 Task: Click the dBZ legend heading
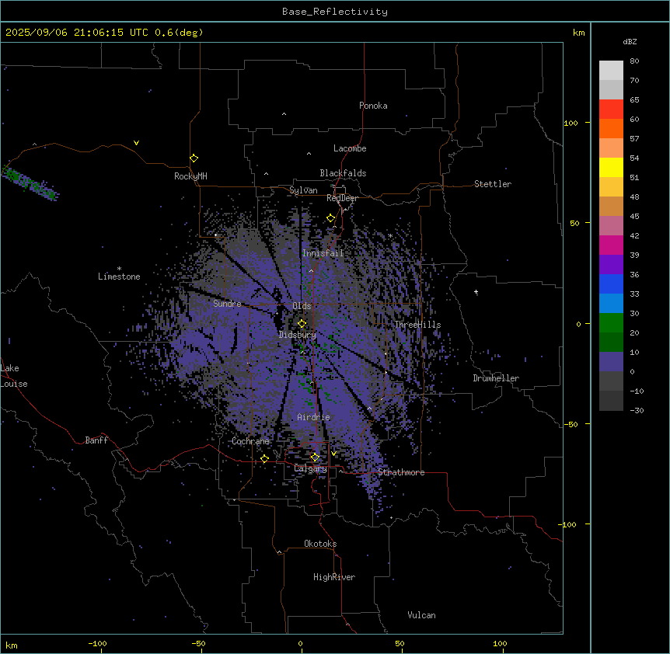pos(630,42)
